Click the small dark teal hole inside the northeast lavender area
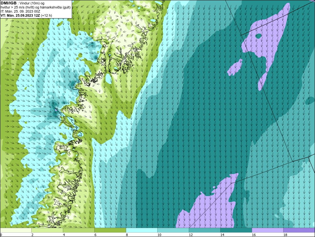315x237 pixels. [x=258, y=36]
